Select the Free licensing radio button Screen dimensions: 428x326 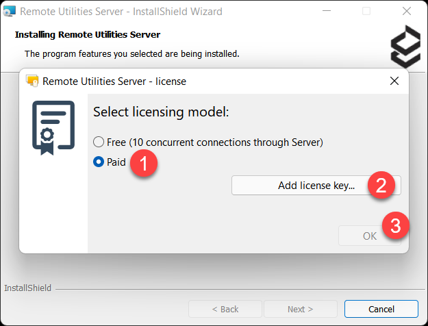99,142
